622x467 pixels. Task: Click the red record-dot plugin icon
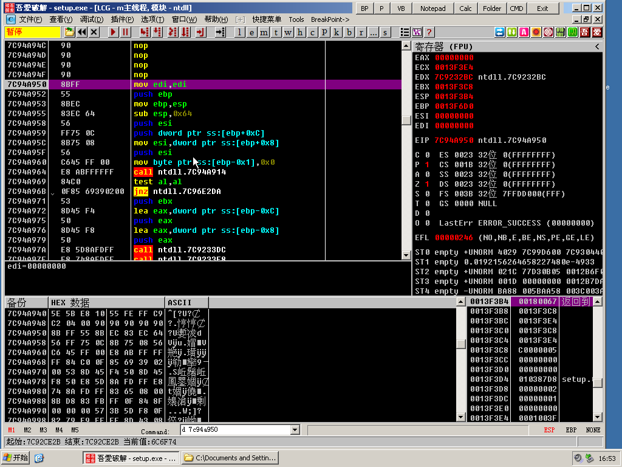(x=536, y=32)
